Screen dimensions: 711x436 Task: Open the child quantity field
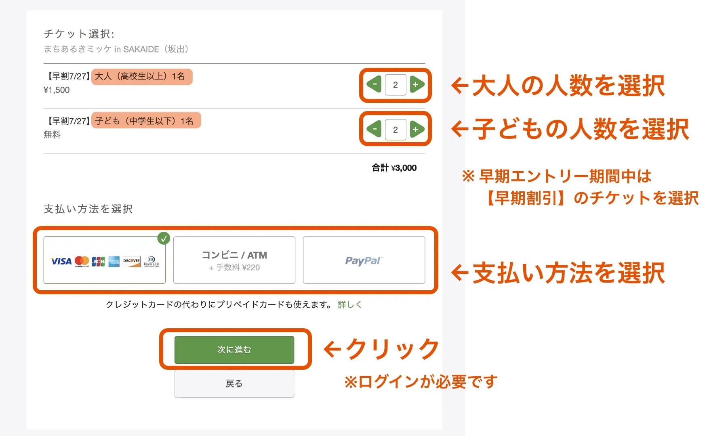pos(395,130)
